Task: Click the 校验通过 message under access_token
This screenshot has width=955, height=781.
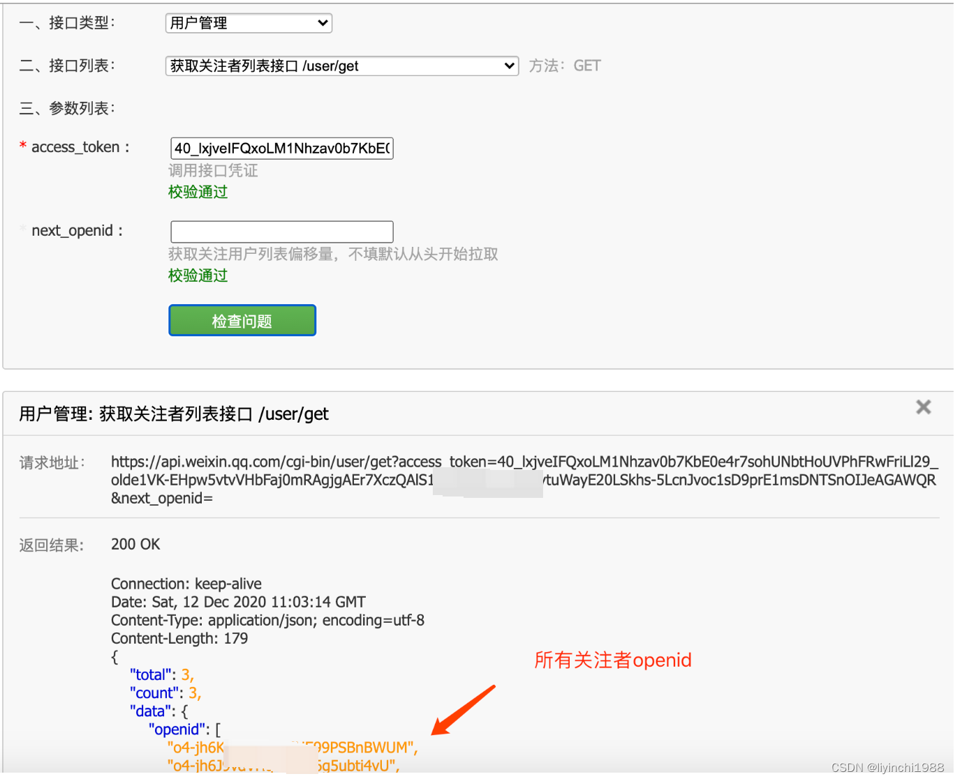Action: point(198,192)
